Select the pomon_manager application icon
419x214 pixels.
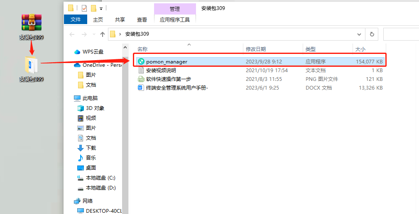141,62
